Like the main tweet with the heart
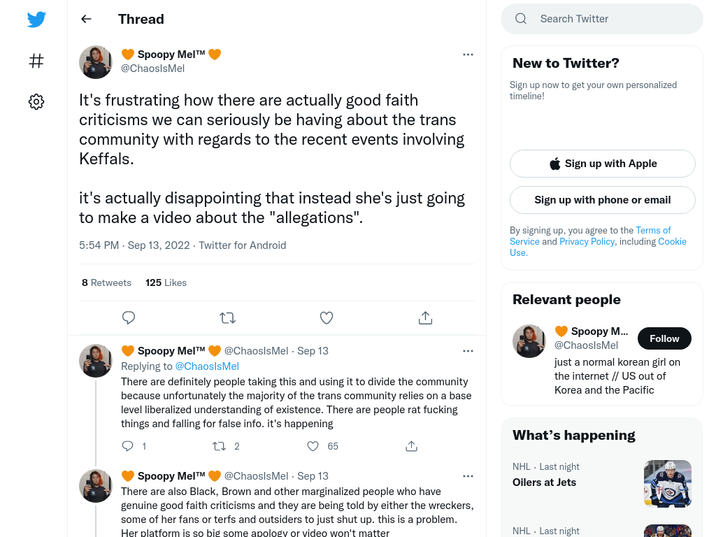The height and width of the screenshot is (537, 716). 327,317
